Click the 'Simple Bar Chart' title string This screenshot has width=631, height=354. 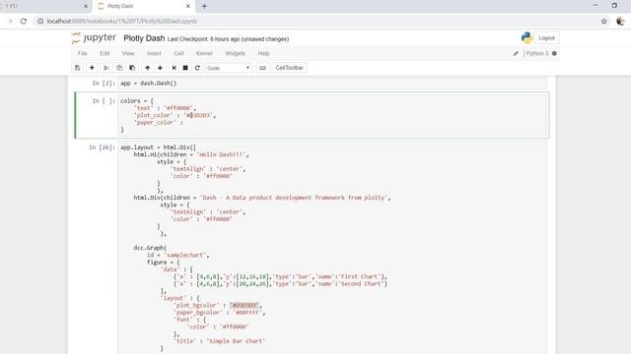point(236,341)
